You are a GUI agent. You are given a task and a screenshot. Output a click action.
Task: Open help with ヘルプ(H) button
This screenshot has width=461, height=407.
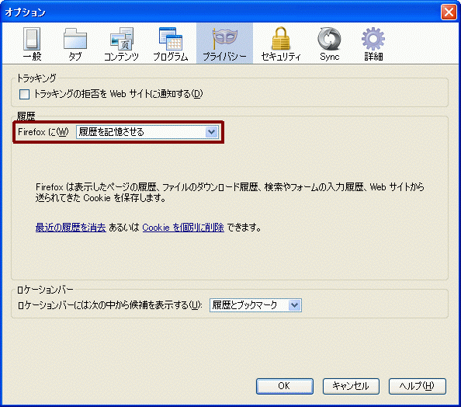pyautogui.click(x=418, y=386)
